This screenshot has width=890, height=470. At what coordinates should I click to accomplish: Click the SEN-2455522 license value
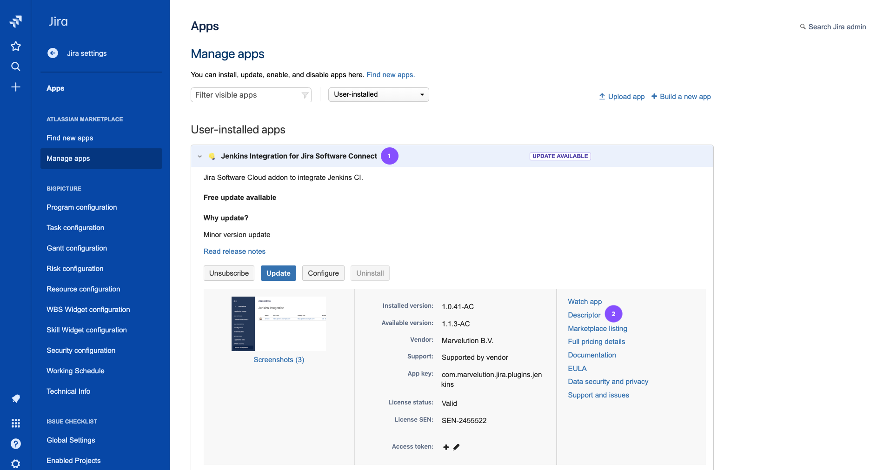(x=464, y=421)
